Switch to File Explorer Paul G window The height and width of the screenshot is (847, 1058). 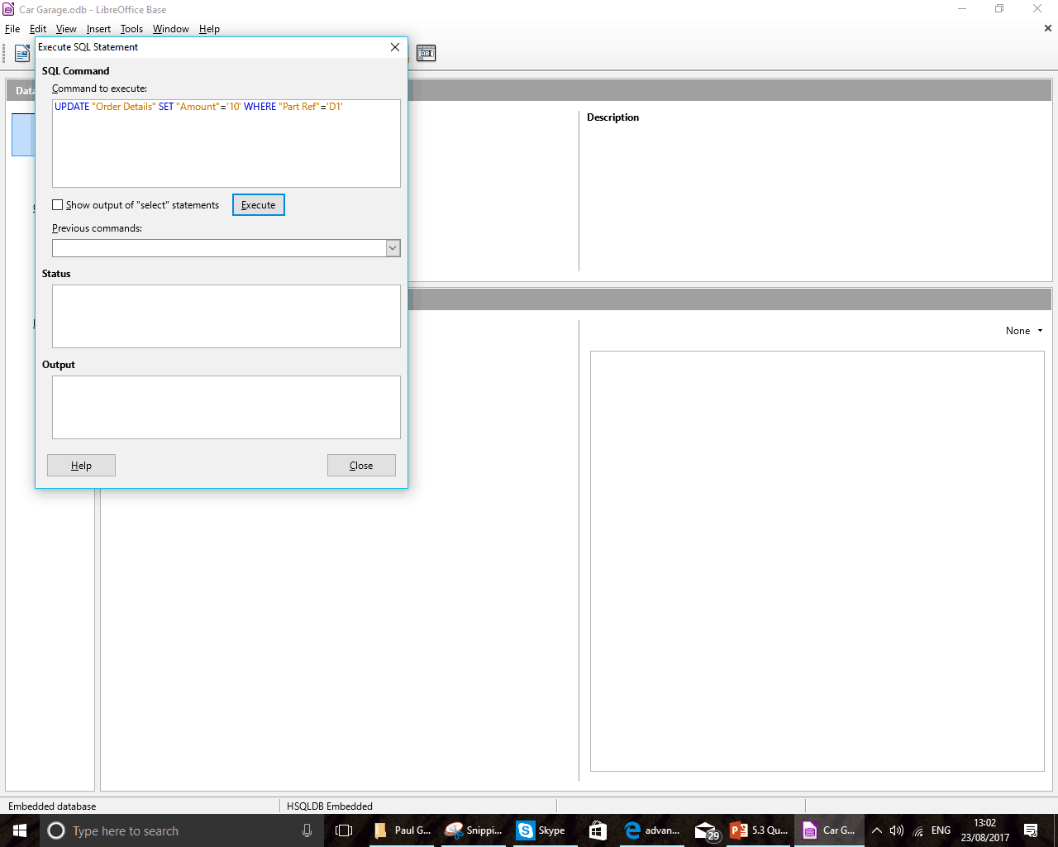[x=403, y=830]
